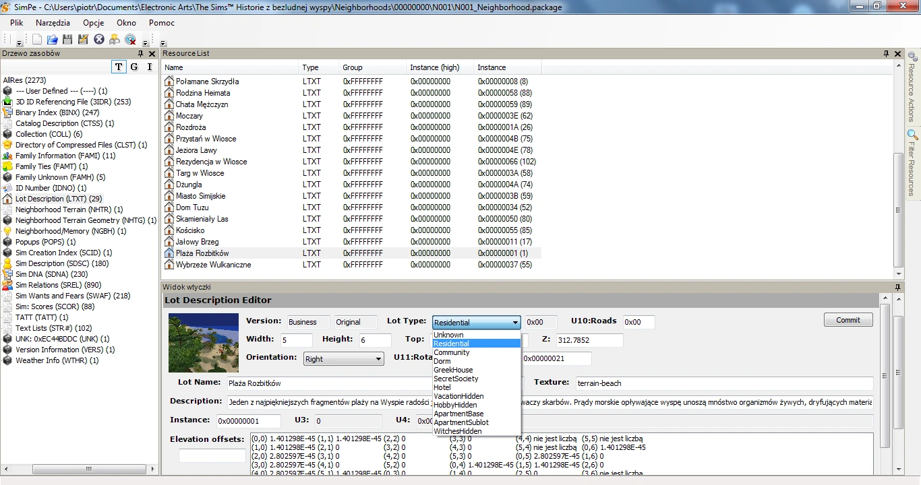Image resolution: width=921 pixels, height=485 pixels.
Task: Select AllRes (2273) in the tree
Action: coord(24,80)
